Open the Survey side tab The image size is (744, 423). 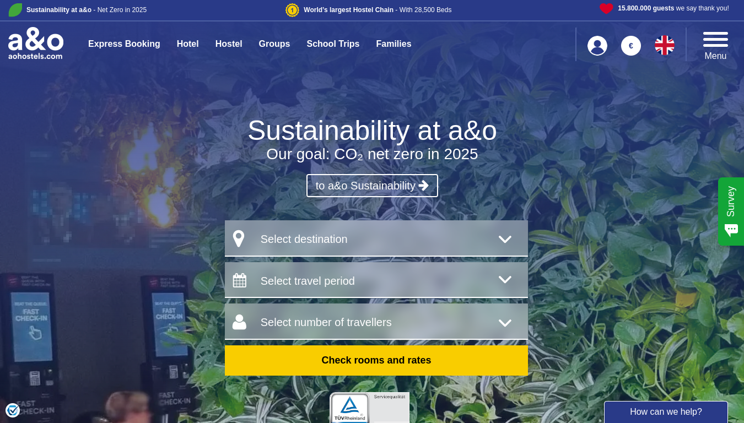coord(731,211)
